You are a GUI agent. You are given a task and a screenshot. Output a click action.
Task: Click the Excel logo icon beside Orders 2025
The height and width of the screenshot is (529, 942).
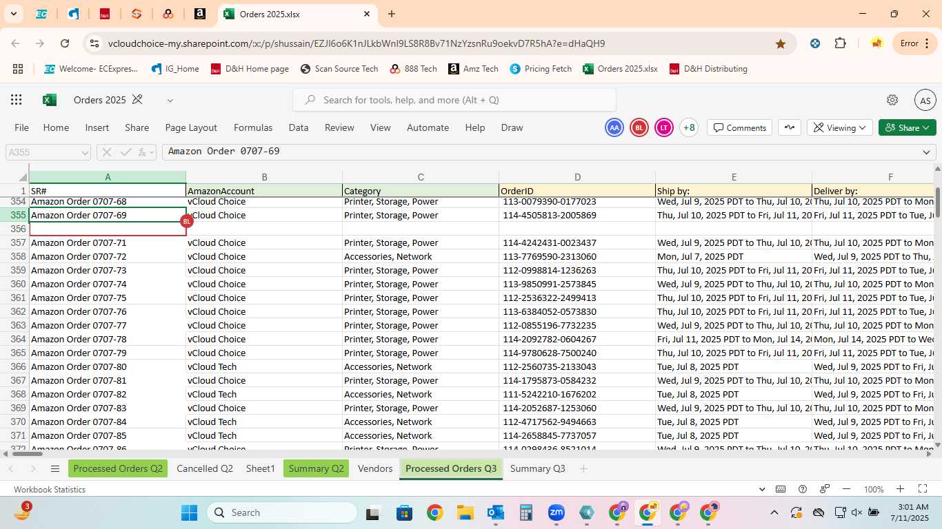[50, 100]
